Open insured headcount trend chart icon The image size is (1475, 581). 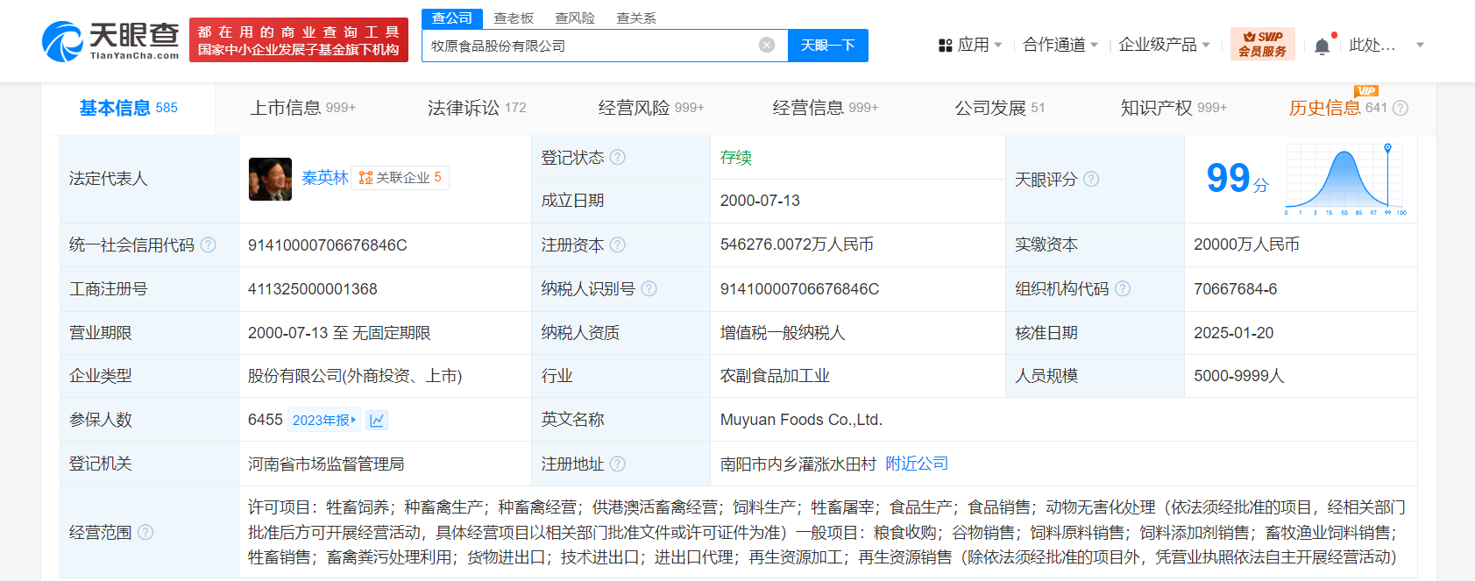(x=377, y=421)
